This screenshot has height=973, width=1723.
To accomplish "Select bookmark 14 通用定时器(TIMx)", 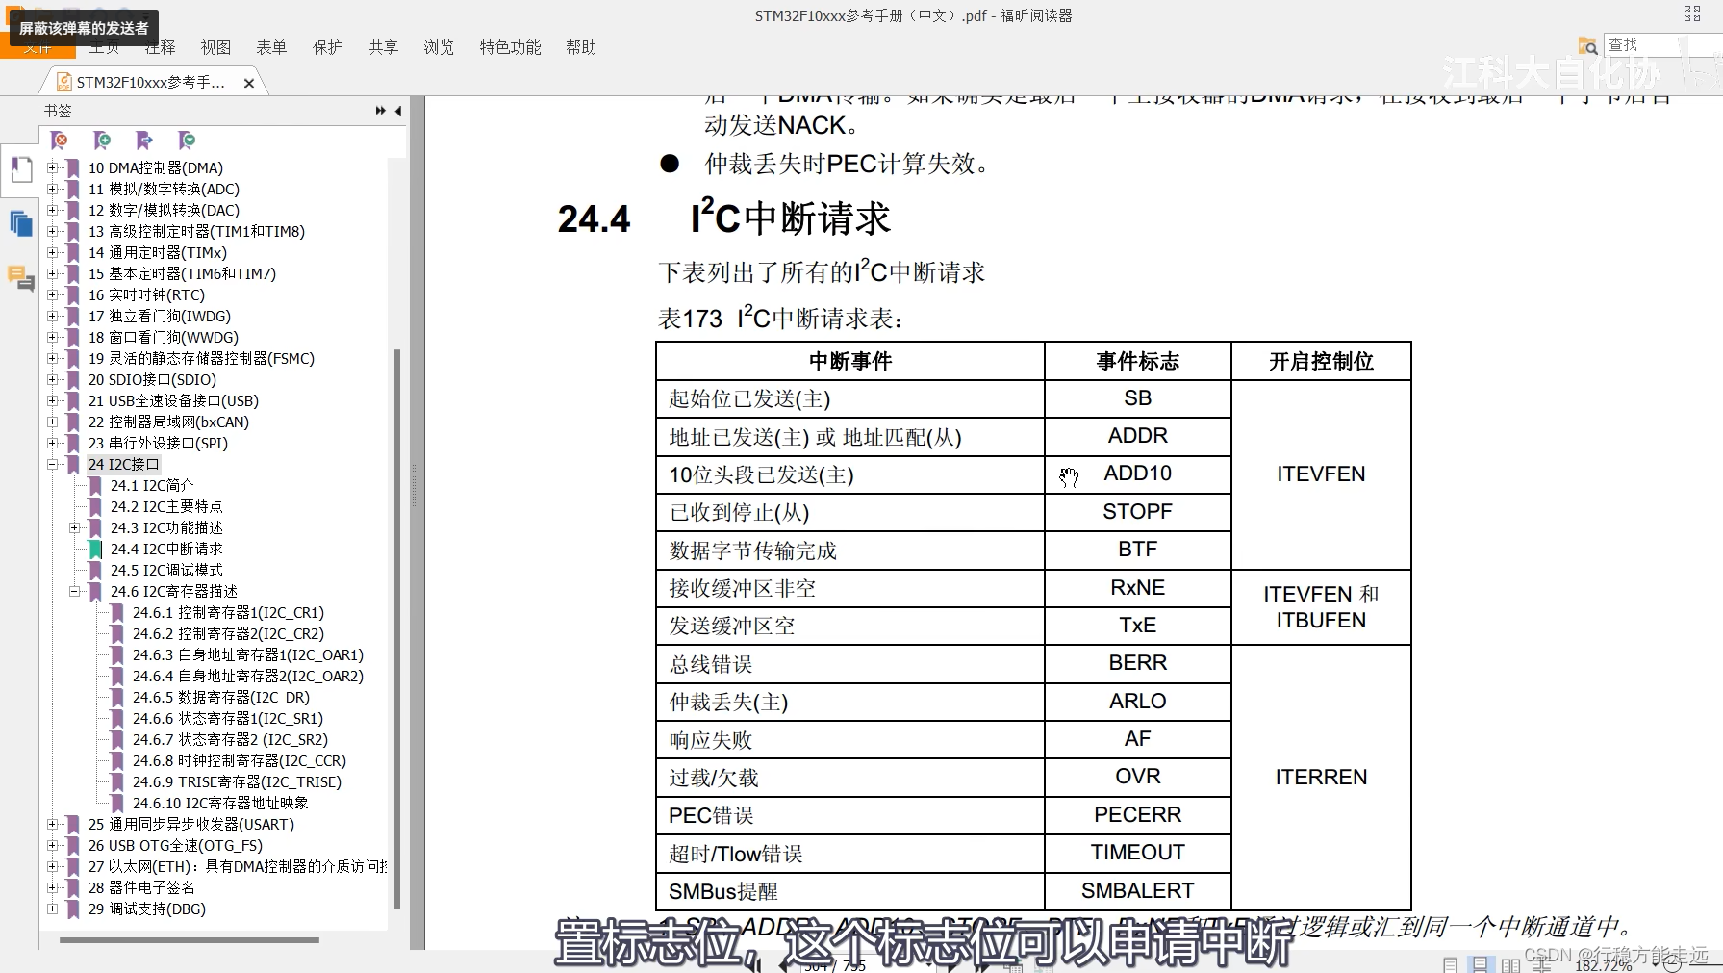I will [x=158, y=252].
